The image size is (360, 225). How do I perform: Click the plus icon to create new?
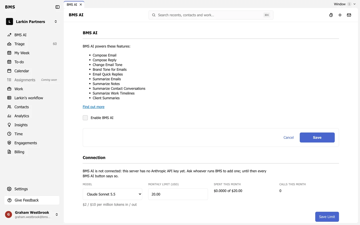pos(340,15)
